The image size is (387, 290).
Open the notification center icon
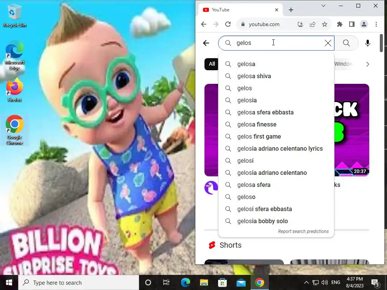coord(375,282)
